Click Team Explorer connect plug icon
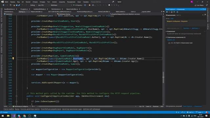 [x=174, y=12]
